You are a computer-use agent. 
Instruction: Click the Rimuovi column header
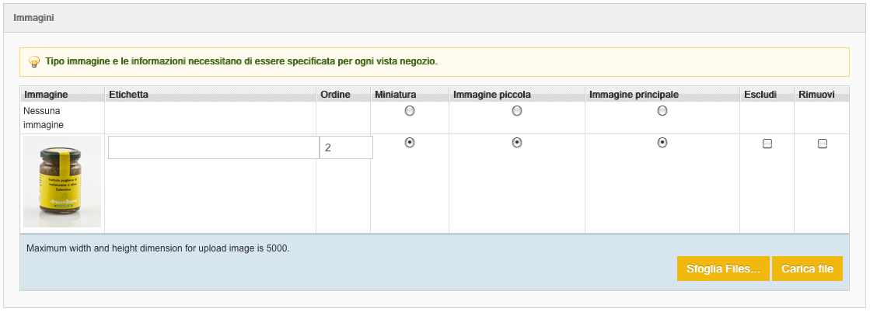(x=816, y=95)
